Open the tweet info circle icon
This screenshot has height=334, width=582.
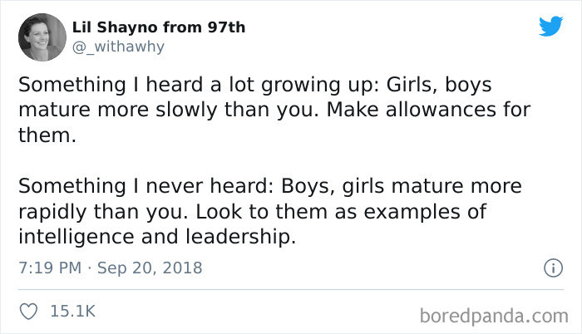pos(549,268)
